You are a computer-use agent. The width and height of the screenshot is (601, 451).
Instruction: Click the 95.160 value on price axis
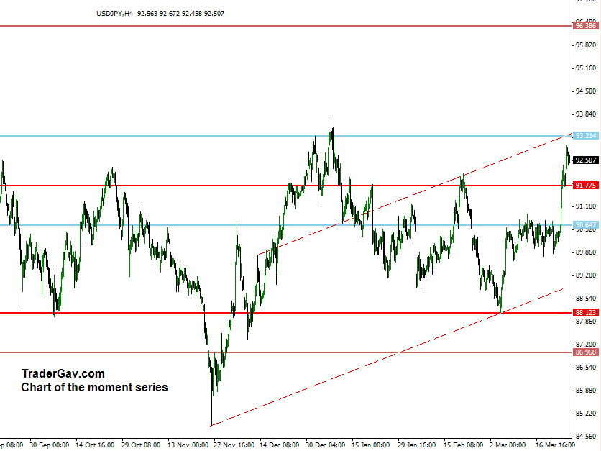(x=586, y=68)
